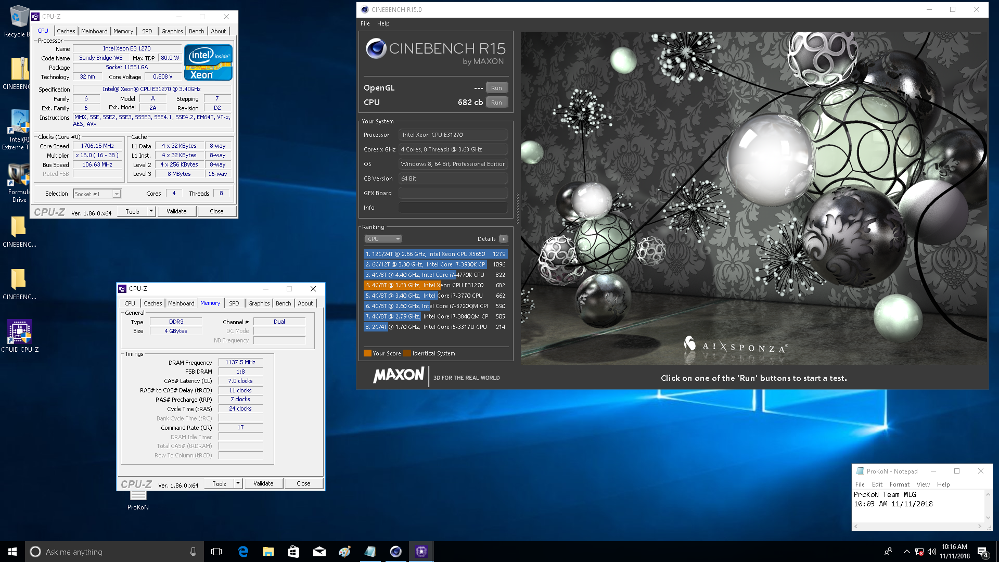Viewport: 999px width, 562px height.
Task: Open Cinebench Help menu
Action: [x=383, y=23]
